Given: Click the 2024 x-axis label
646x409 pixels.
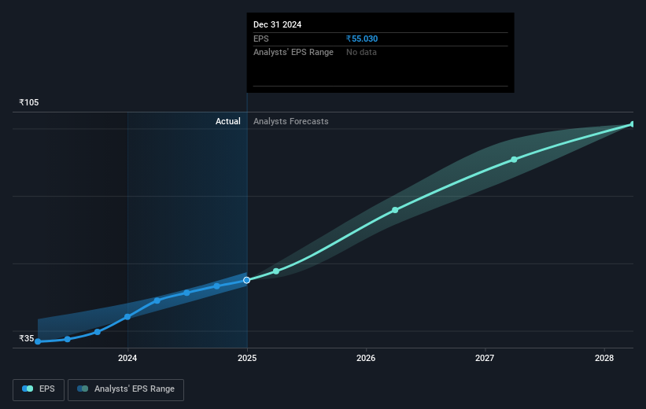Looking at the screenshot, I should [x=127, y=358].
